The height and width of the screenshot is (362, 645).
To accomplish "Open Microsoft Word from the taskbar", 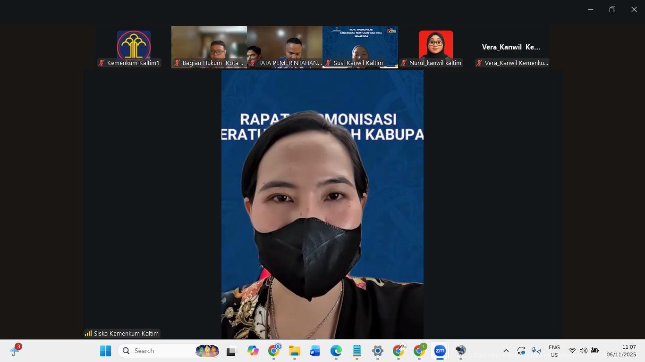I will click(x=315, y=351).
